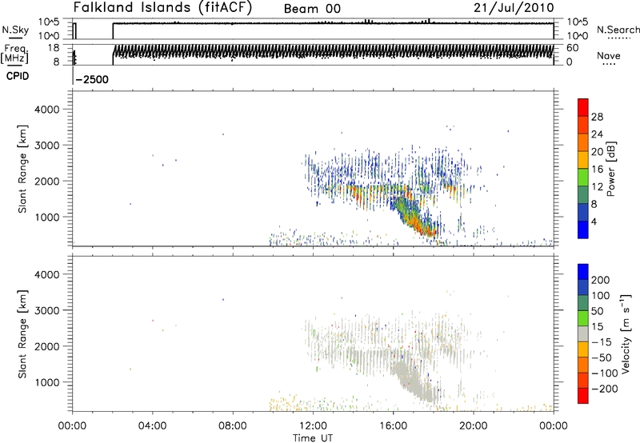This screenshot has width=640, height=443.
Task: Click the '20:00' time tick label
Action: click(x=473, y=426)
